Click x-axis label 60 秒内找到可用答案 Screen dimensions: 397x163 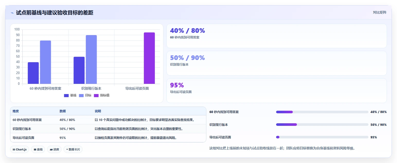(46, 88)
